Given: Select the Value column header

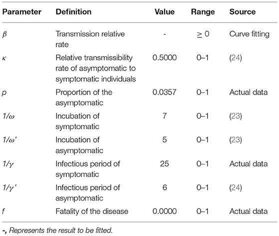Looking at the screenshot, I should 165,12.
